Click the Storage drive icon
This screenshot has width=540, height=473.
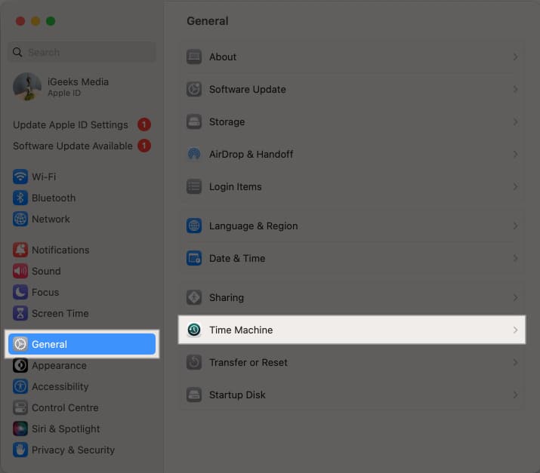point(194,121)
